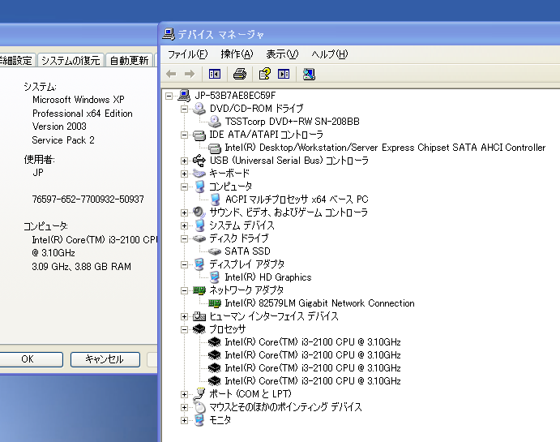Open the ヘルプ(H) menu
560x442 pixels.
tap(329, 54)
